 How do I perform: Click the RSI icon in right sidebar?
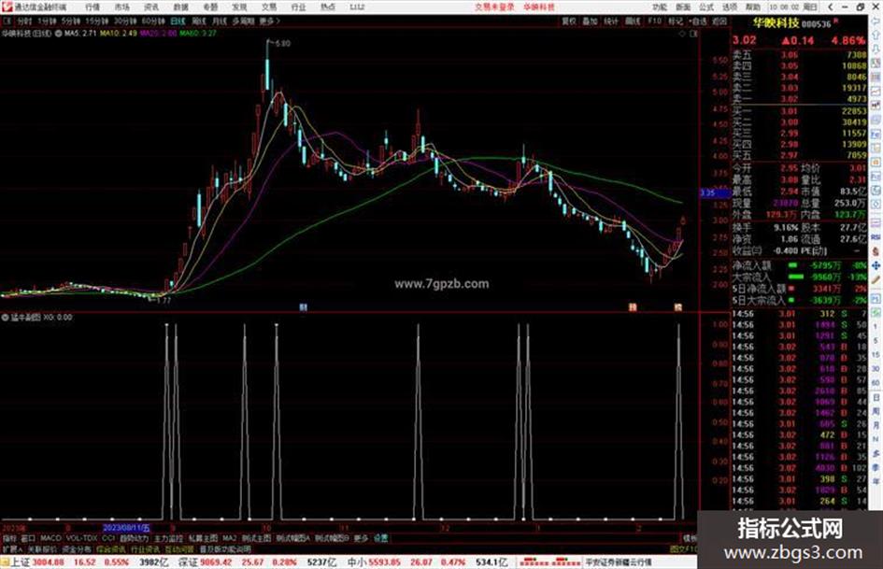(876, 237)
